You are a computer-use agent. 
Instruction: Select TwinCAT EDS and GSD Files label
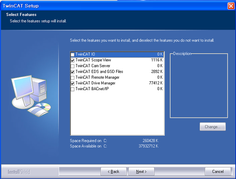99,71
